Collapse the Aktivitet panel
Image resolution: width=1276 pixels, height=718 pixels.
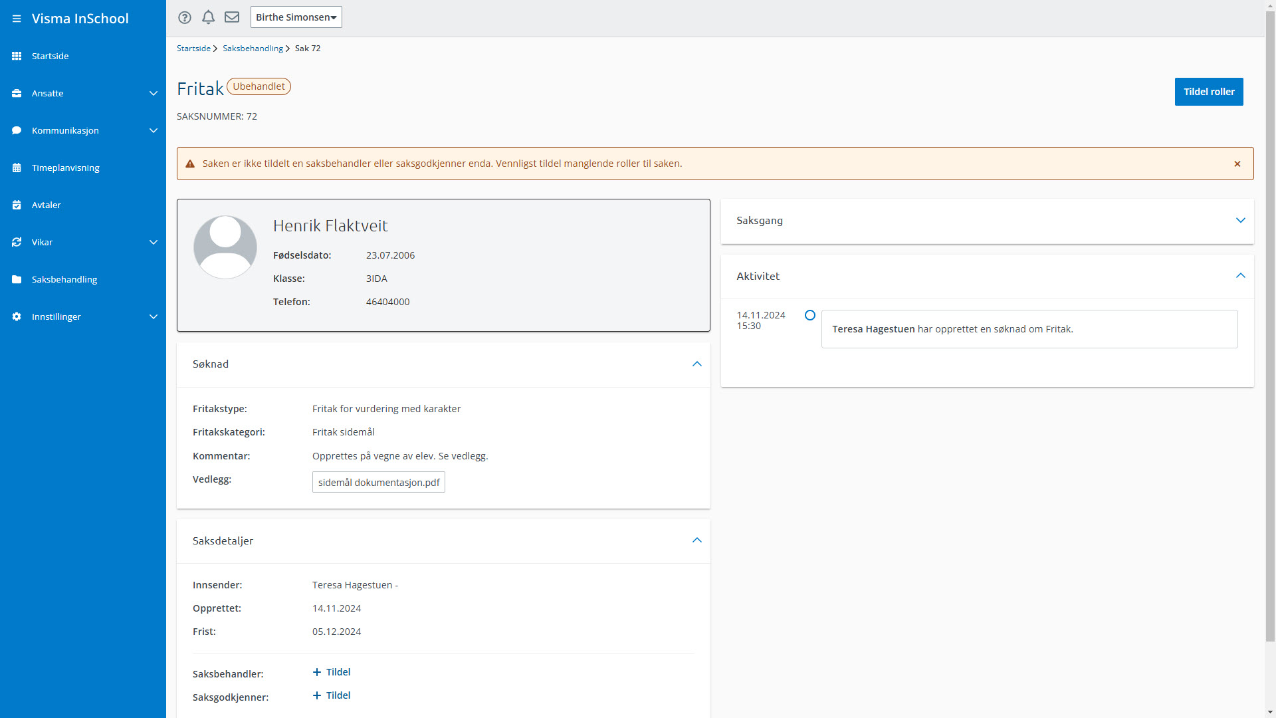click(1240, 276)
